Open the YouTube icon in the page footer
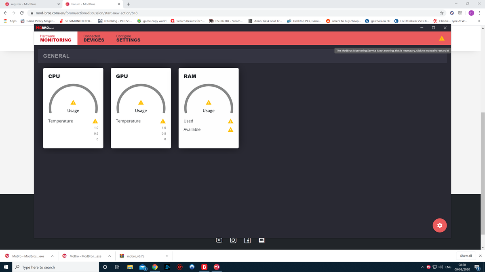The width and height of the screenshot is (485, 272). (219, 240)
